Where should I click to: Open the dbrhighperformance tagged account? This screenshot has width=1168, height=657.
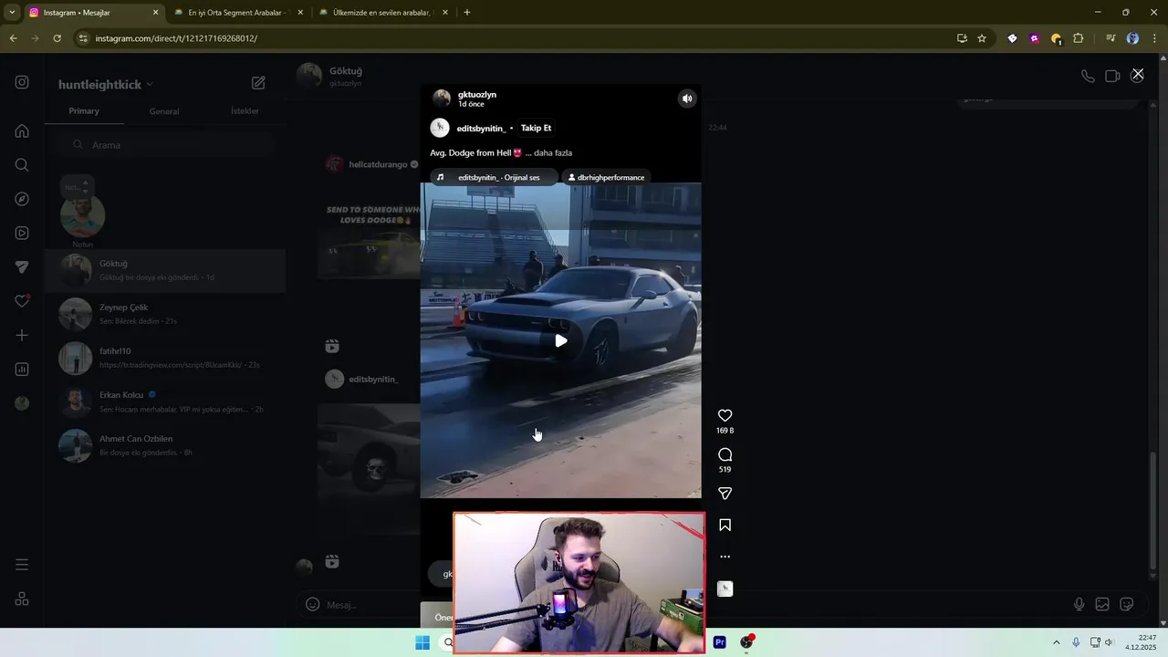(606, 177)
